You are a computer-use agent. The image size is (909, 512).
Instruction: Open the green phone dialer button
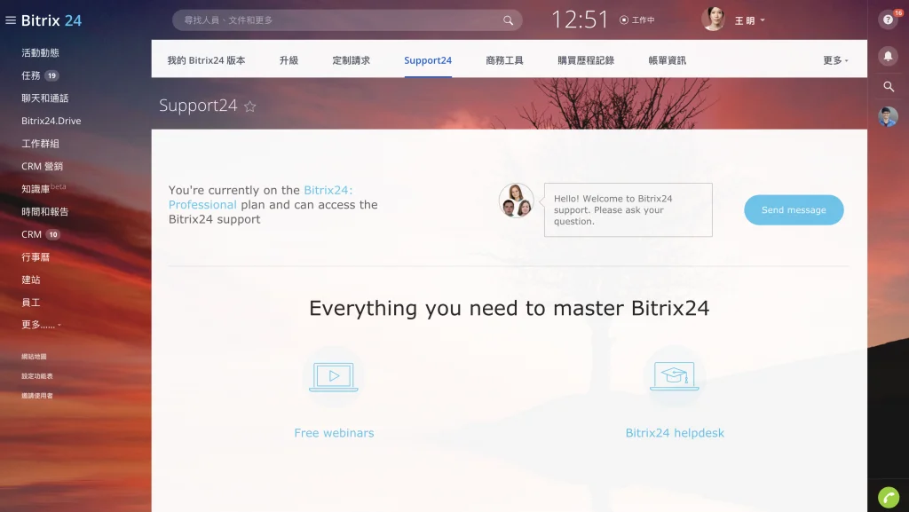click(x=888, y=497)
